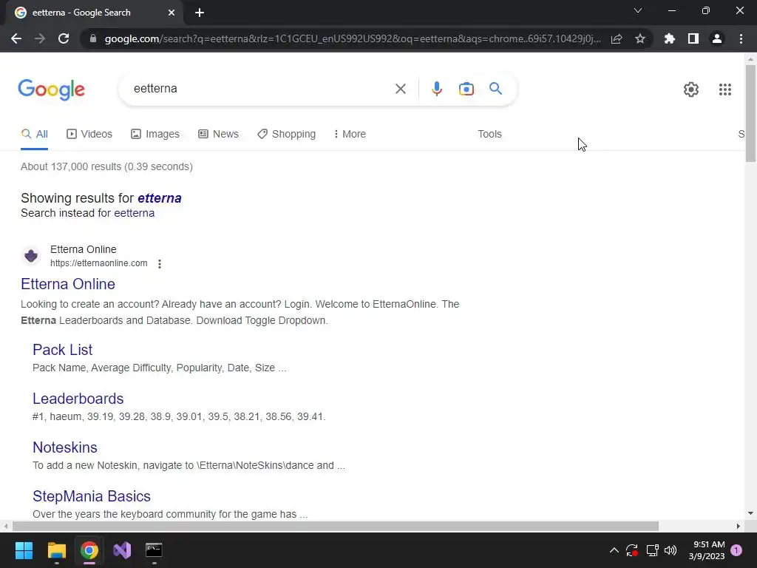Toggle Chrome side panel
The height and width of the screenshot is (568, 757).
pyautogui.click(x=693, y=38)
